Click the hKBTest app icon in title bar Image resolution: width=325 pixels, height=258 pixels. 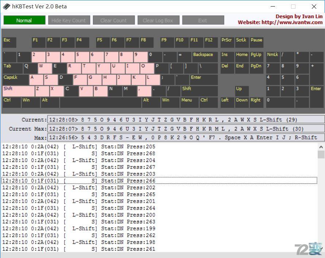7,7
